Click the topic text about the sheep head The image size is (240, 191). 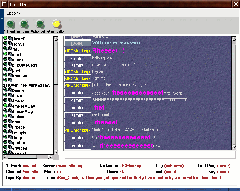pos(139,178)
